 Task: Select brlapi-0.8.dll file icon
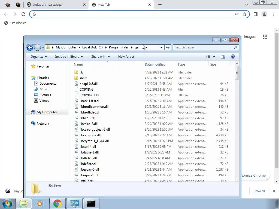point(76,84)
